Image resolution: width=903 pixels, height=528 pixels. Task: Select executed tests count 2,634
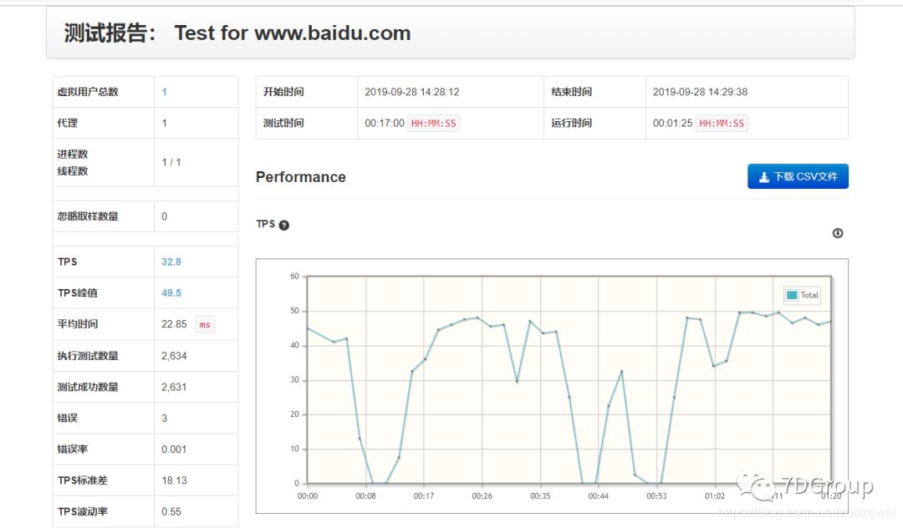(x=174, y=356)
